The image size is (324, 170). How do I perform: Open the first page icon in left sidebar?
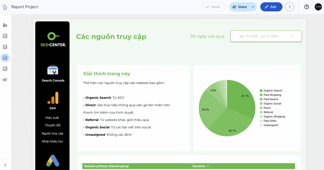[x=5, y=25]
